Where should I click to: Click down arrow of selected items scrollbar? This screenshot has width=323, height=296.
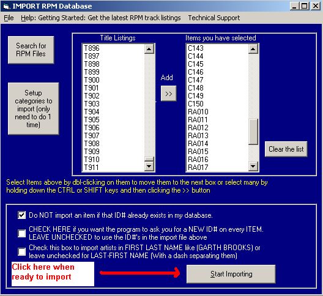pyautogui.click(x=253, y=166)
